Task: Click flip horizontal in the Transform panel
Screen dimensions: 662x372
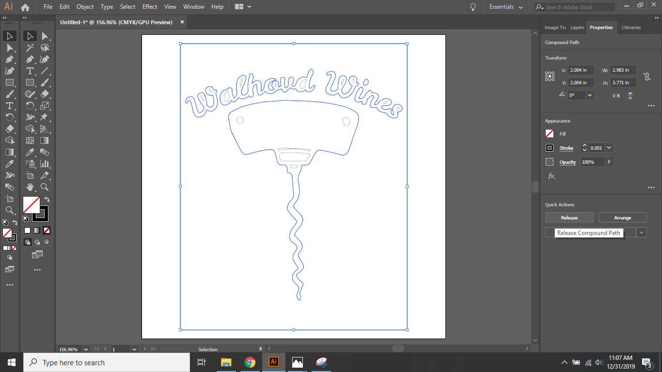Action: 615,95
